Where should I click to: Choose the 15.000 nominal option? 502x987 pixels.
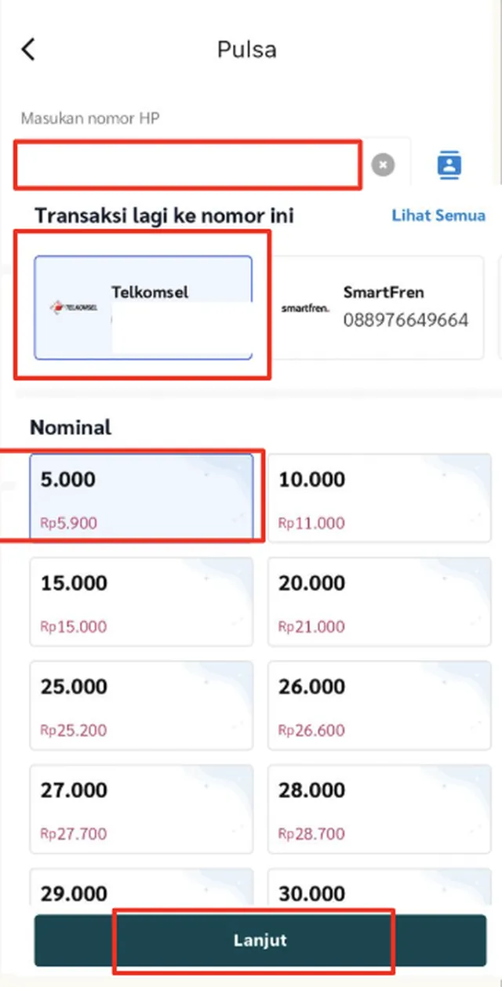(142, 601)
